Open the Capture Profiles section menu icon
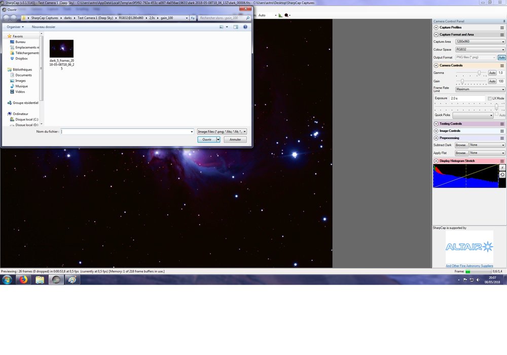Image resolution: width=507 pixels, height=355 pixels. click(x=502, y=27)
